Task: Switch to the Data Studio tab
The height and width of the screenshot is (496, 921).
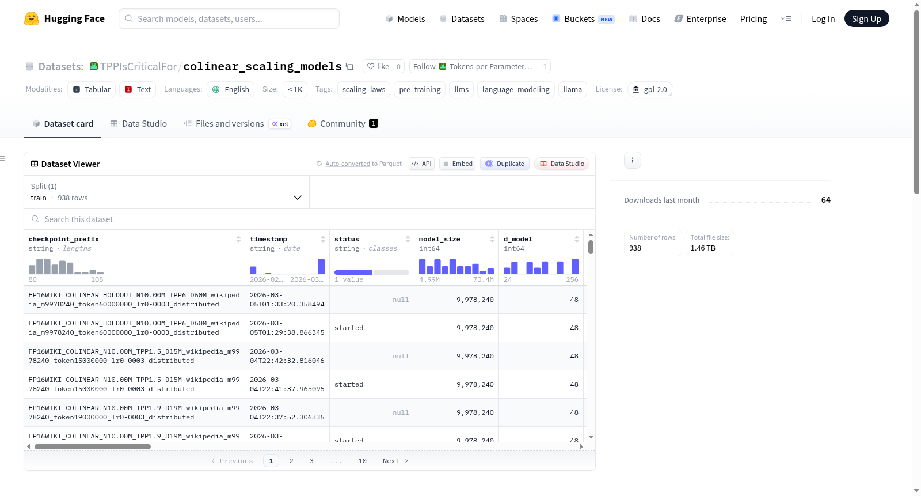Action: 139,123
